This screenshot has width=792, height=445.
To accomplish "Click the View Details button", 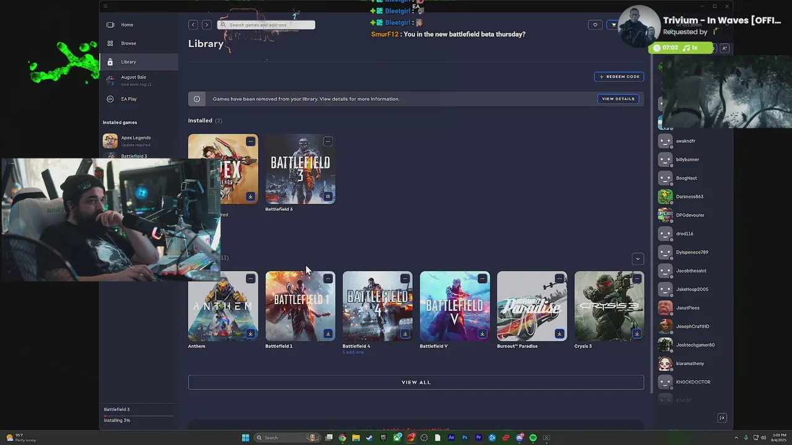I will pos(618,99).
